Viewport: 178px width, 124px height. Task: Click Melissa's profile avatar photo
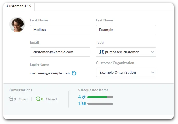(17, 24)
